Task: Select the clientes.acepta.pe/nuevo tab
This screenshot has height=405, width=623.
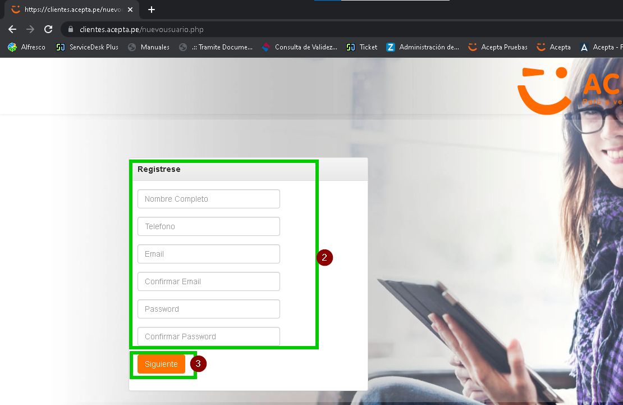Action: [72, 10]
